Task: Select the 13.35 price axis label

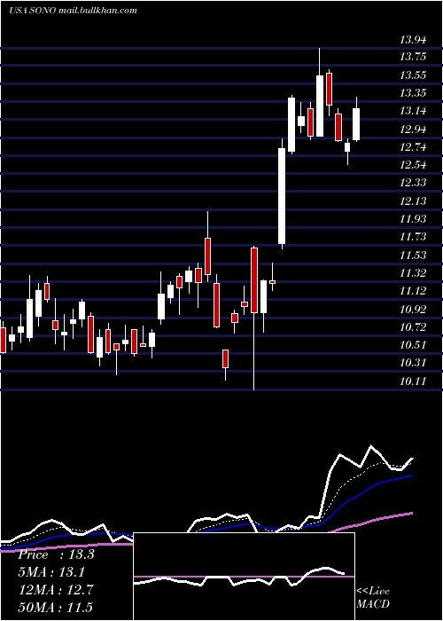Action: [x=413, y=92]
